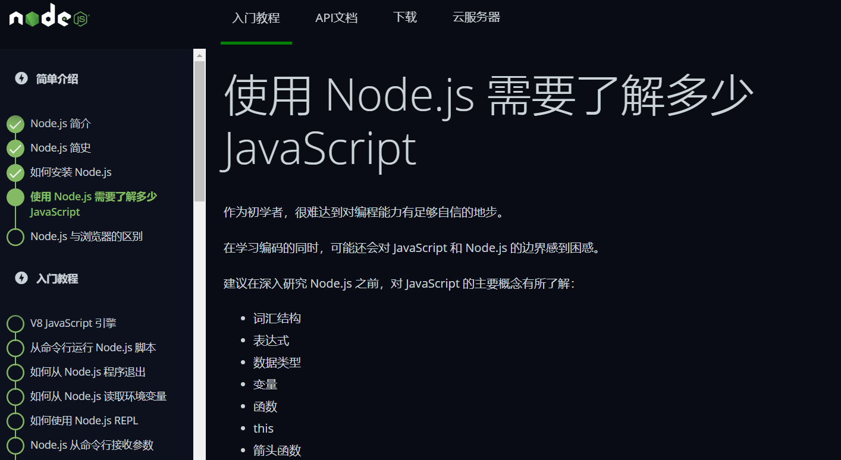The image size is (841, 460).
Task: Click the paragraph starting 作为初学者
Action: point(366,213)
